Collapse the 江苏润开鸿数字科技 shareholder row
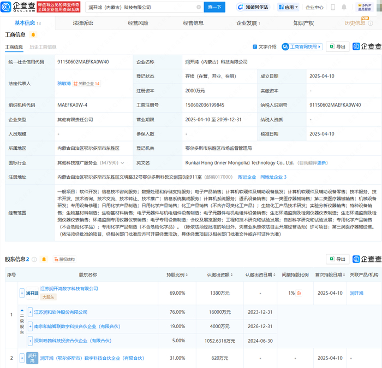The height and width of the screenshot is (368, 382). 22,293
